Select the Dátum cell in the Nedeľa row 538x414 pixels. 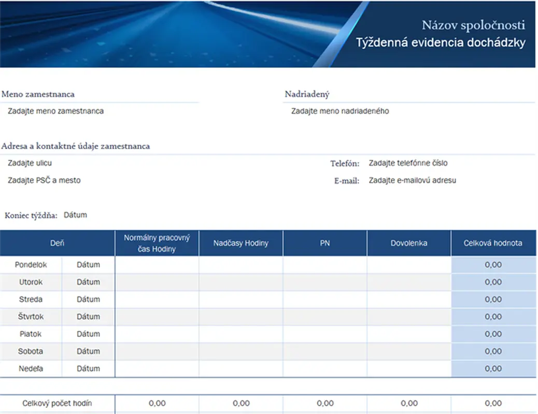pos(89,368)
